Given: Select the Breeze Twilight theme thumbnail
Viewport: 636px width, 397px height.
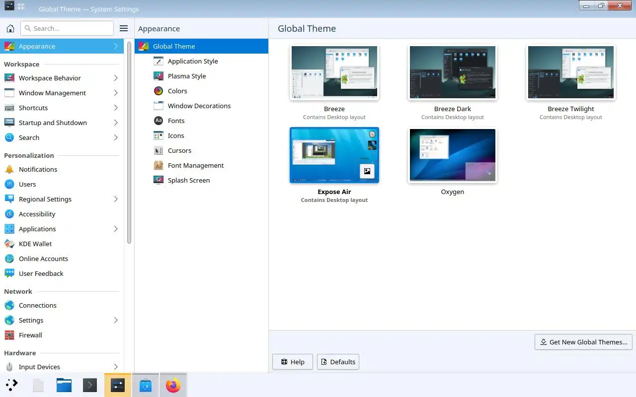Looking at the screenshot, I should pos(571,72).
